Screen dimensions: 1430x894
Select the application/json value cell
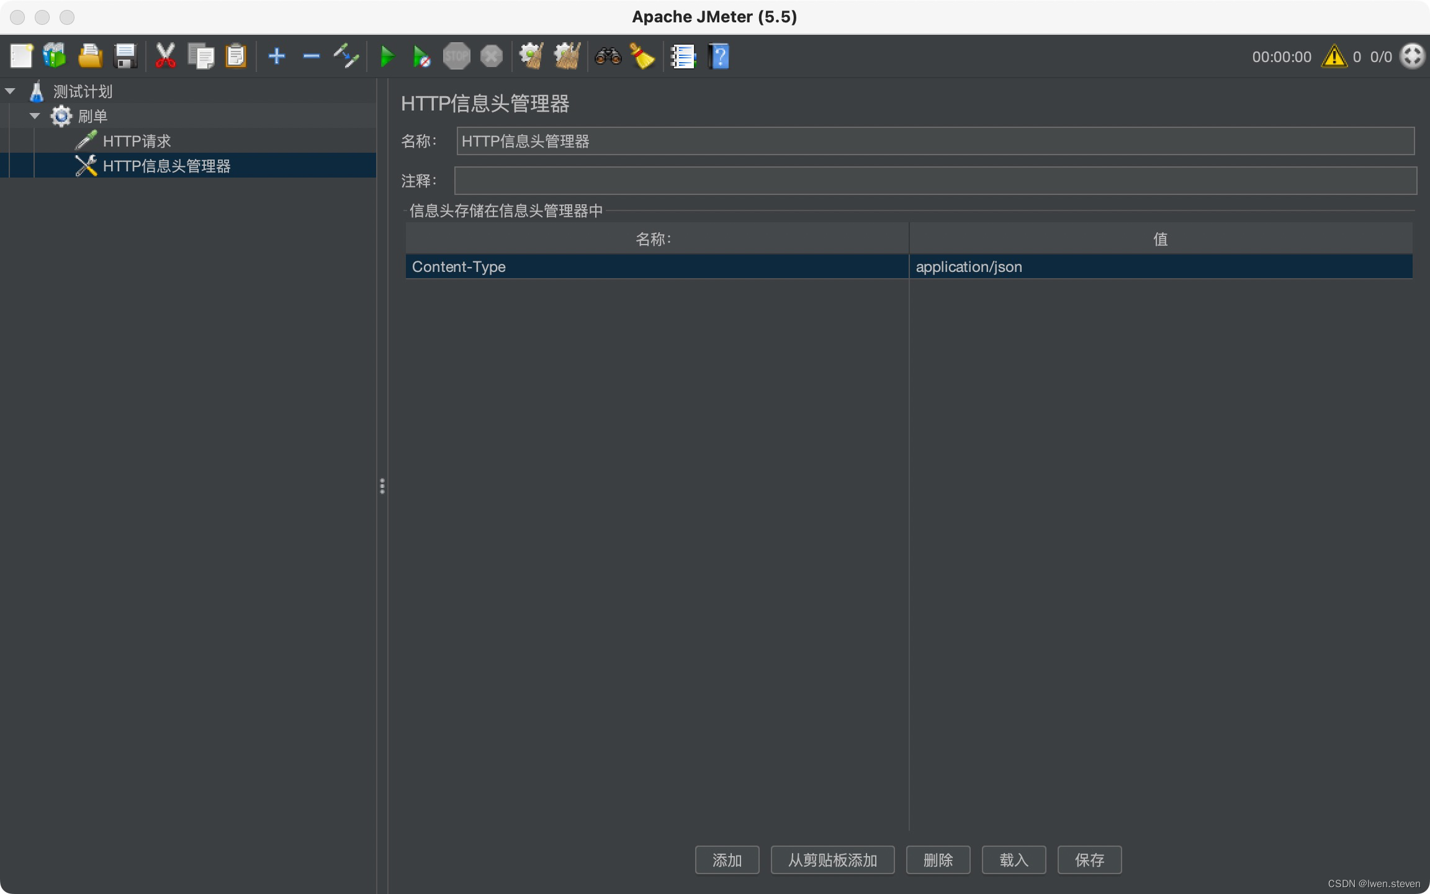pyautogui.click(x=1161, y=267)
